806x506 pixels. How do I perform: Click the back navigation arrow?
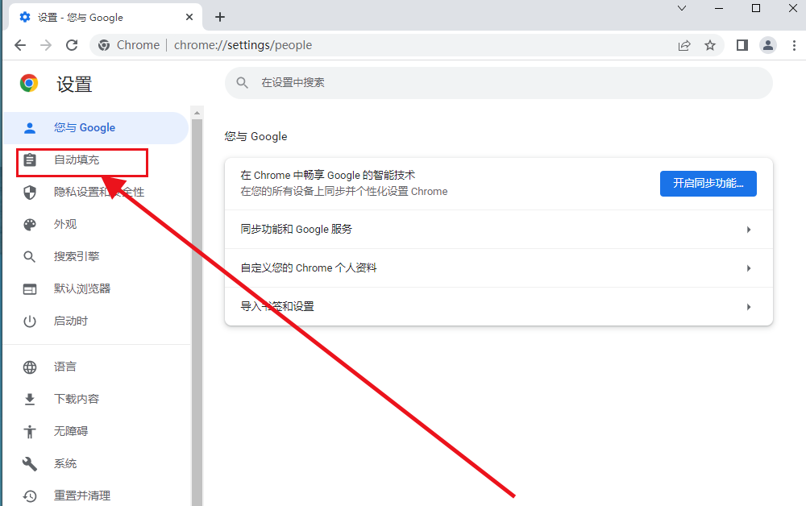point(20,45)
